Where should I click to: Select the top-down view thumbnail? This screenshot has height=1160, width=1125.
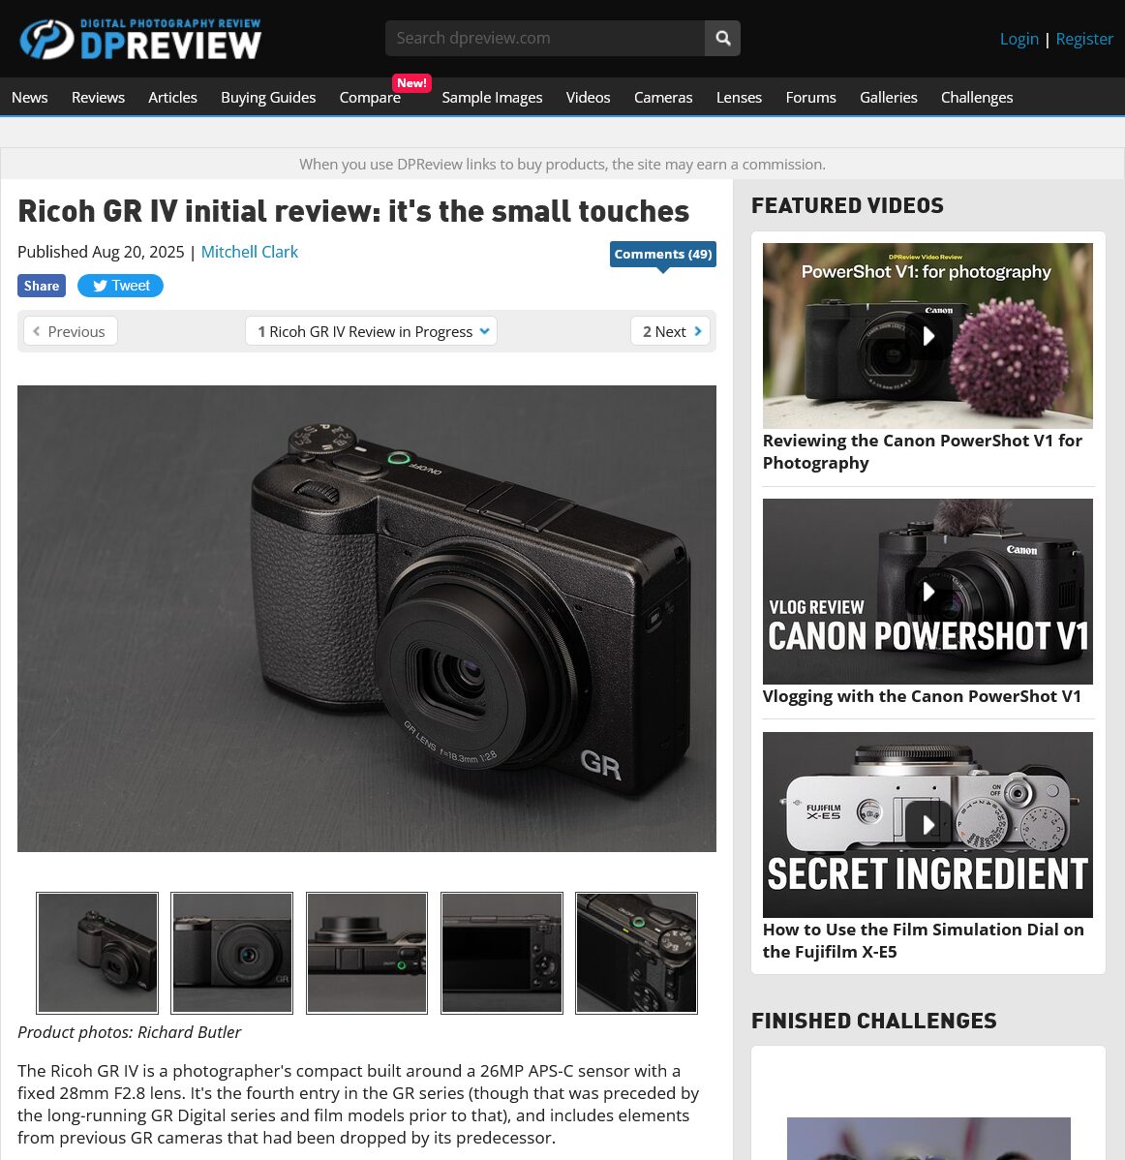[367, 953]
